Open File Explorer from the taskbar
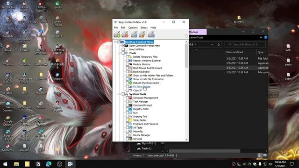The width and height of the screenshot is (299, 168). coord(16,164)
